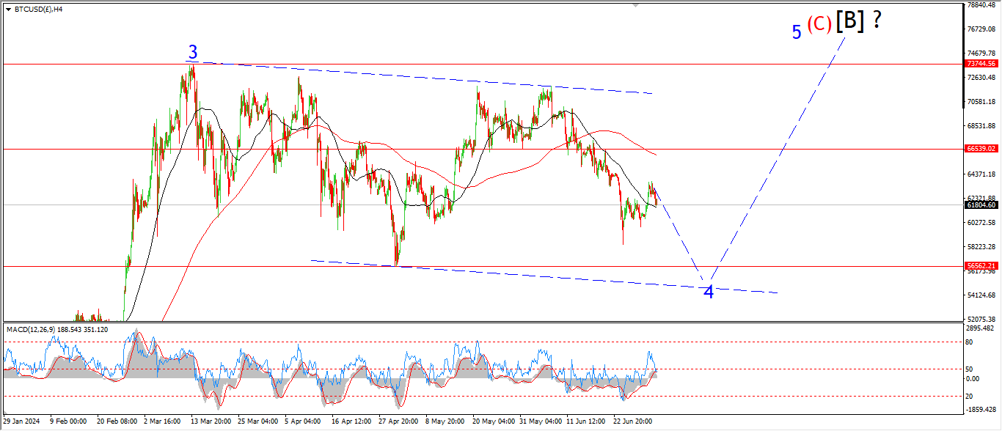
Task: Select the blue wave 5 label
Action: click(797, 32)
